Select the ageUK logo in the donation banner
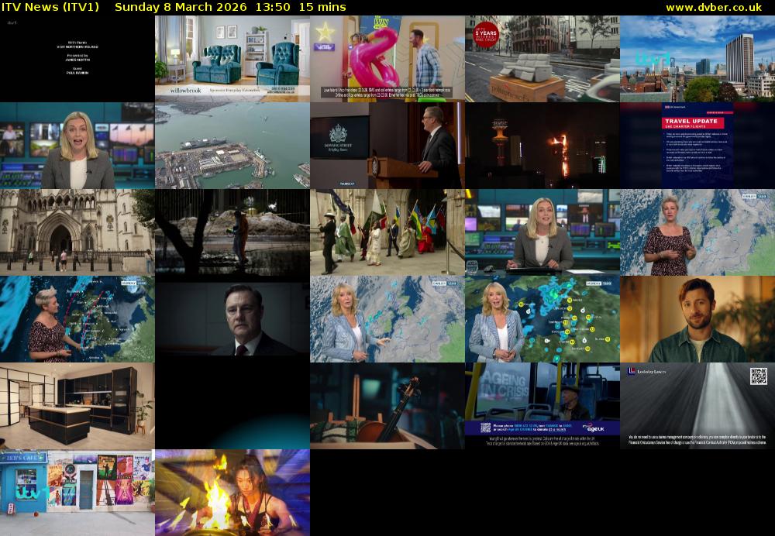This screenshot has height=536, width=775. [x=596, y=428]
